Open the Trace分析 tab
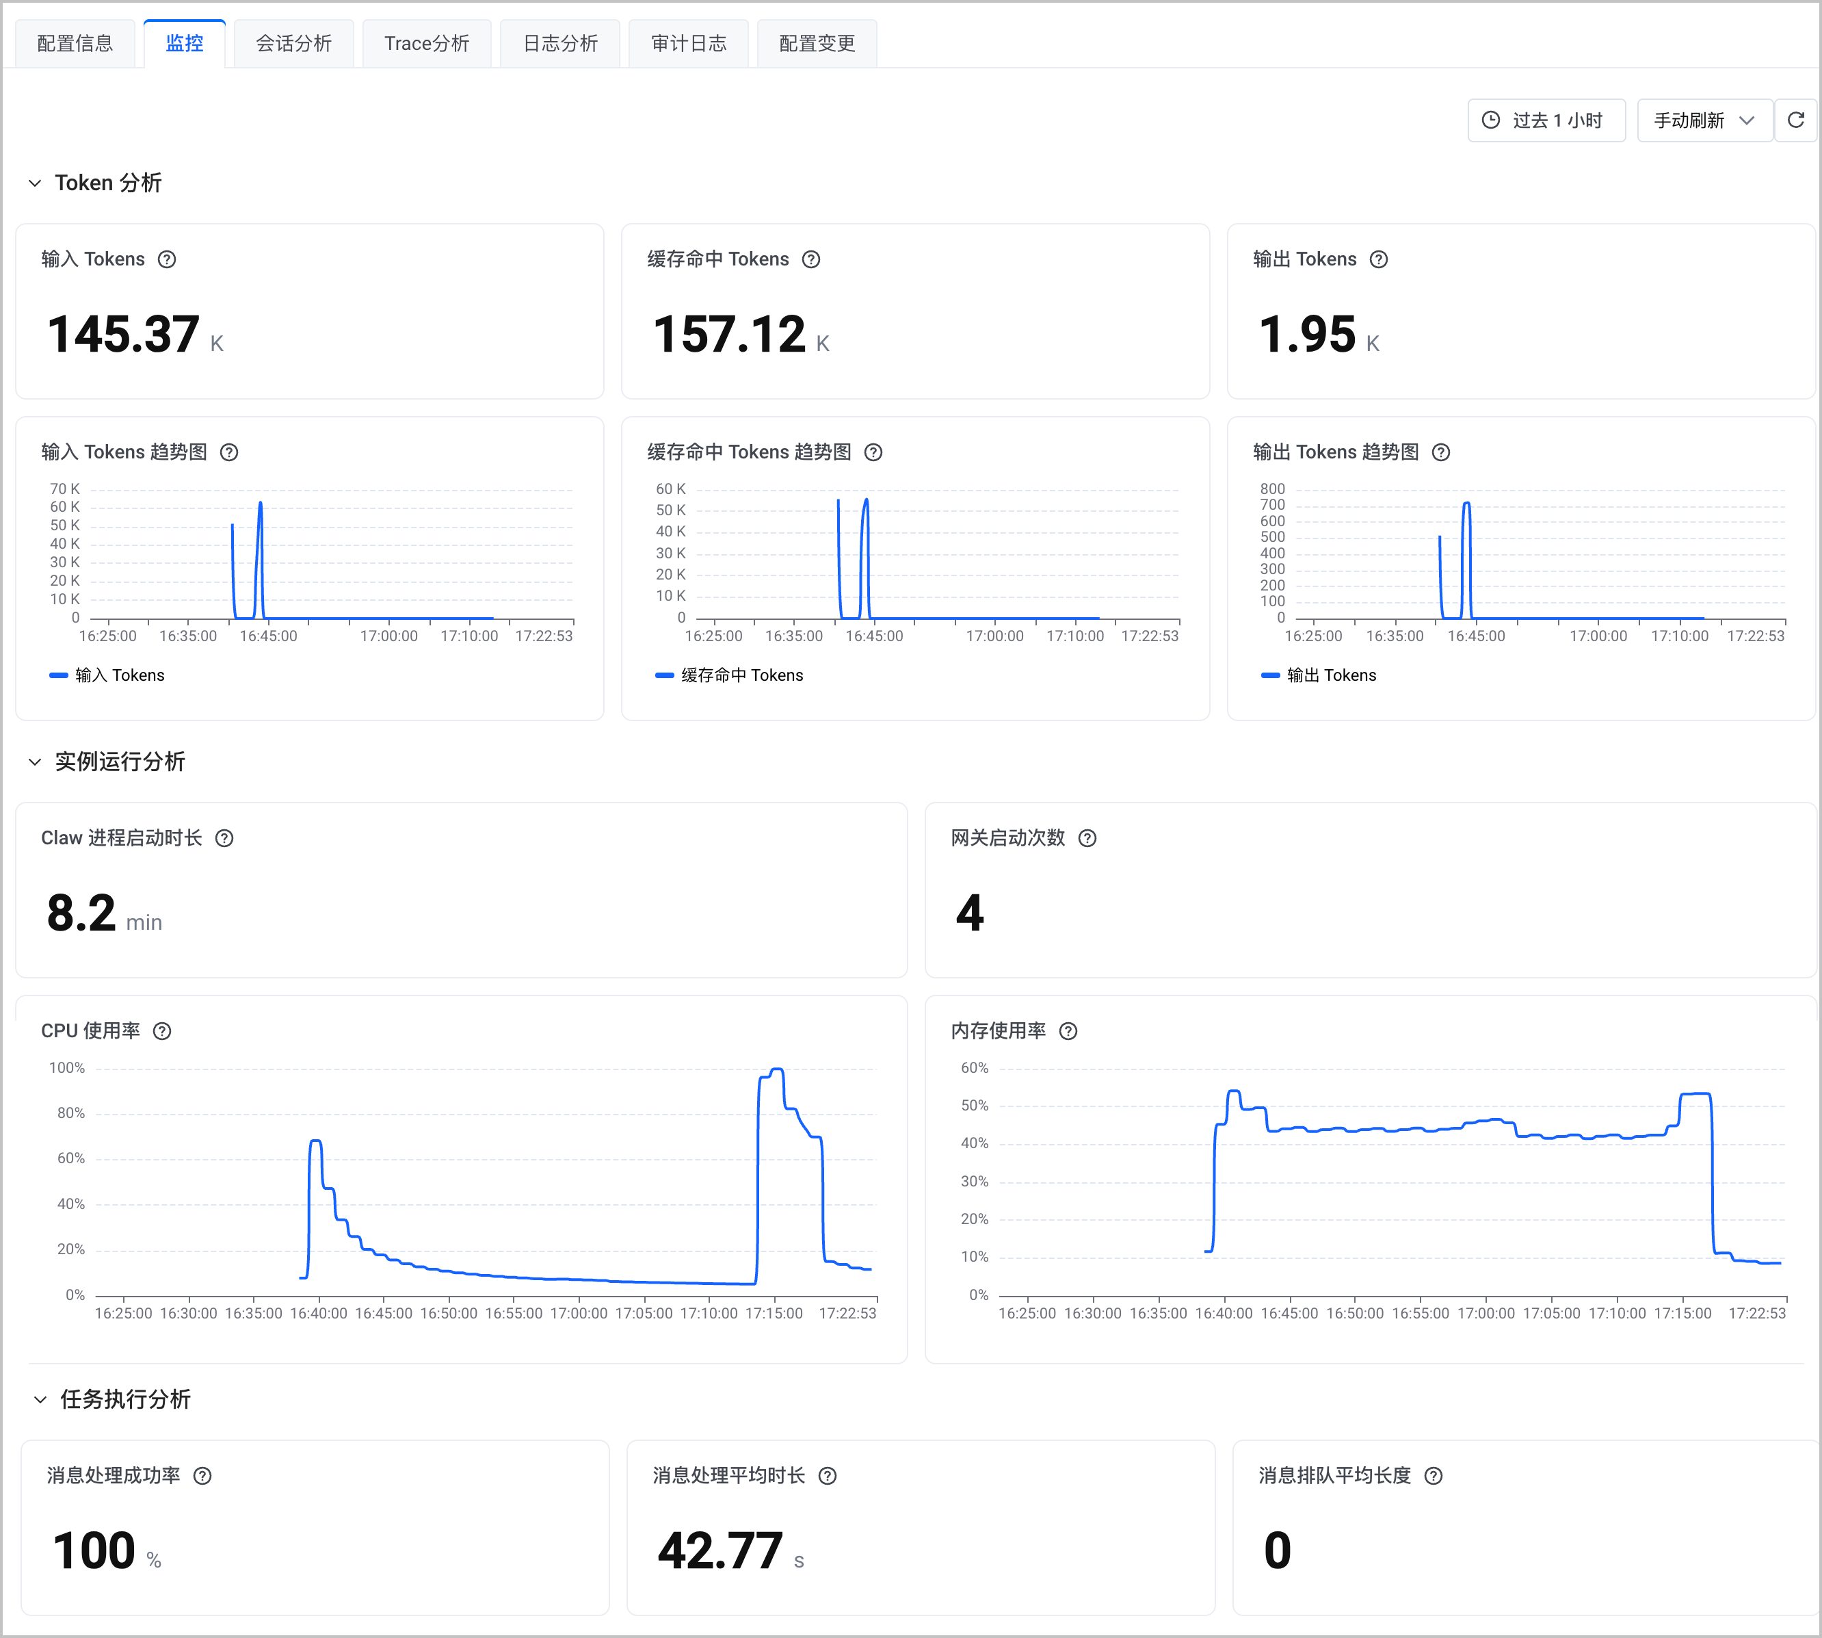Image resolution: width=1822 pixels, height=1638 pixels. [x=427, y=43]
